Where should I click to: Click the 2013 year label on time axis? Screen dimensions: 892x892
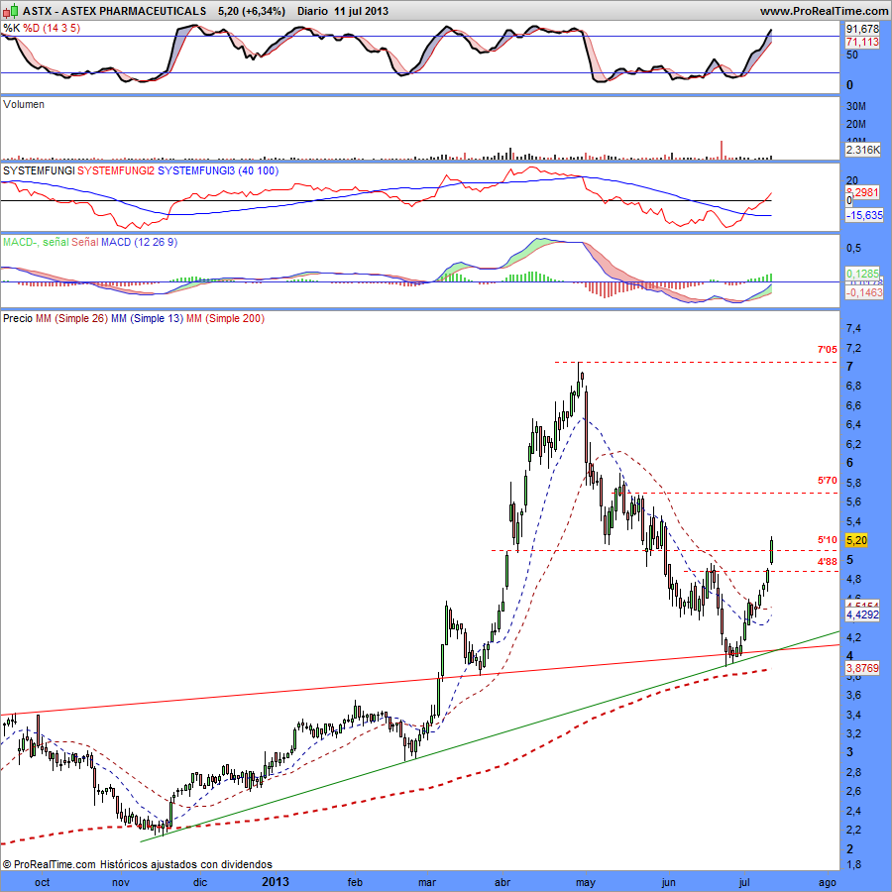275,882
